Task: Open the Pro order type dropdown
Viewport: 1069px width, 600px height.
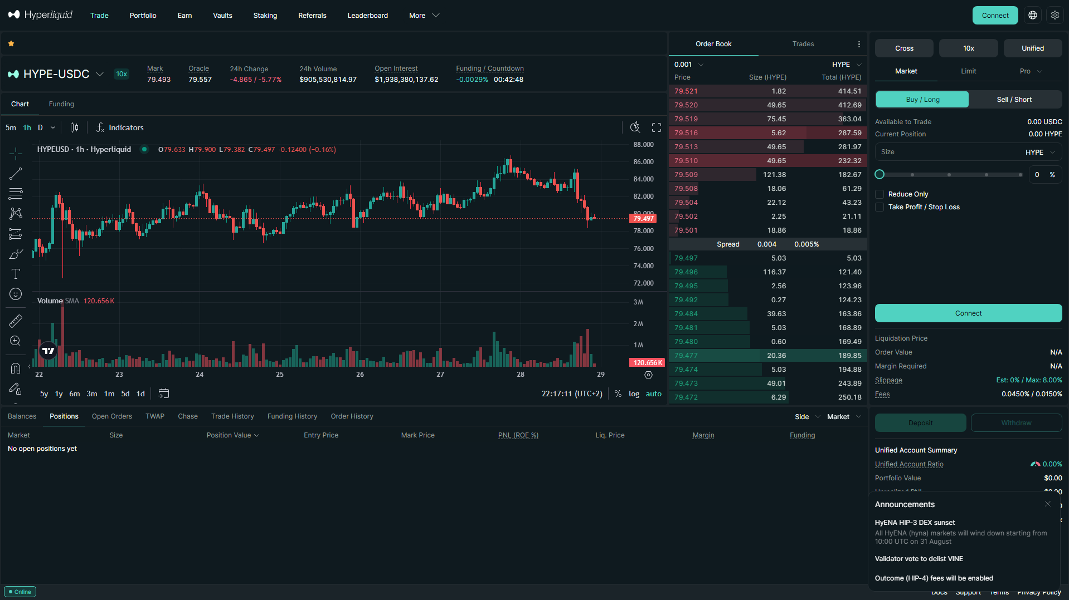Action: click(1031, 71)
